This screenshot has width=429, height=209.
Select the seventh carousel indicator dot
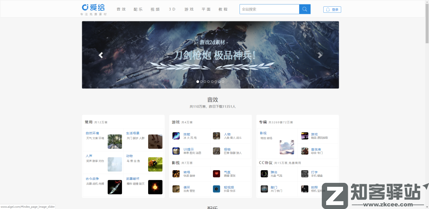(x=219, y=82)
